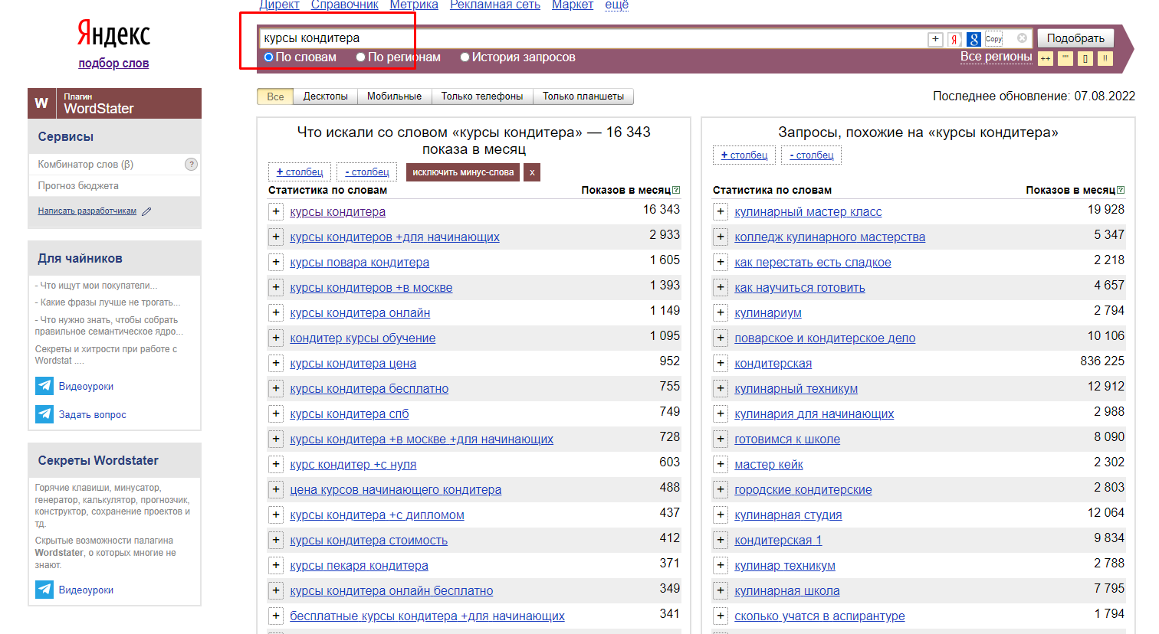Click help icon by left Показов в месяц
The image size is (1159, 634).
pyautogui.click(x=676, y=190)
